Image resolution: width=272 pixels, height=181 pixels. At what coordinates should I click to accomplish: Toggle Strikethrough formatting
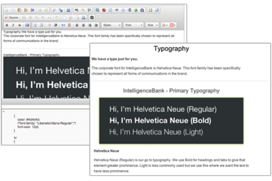[x=19, y=25]
